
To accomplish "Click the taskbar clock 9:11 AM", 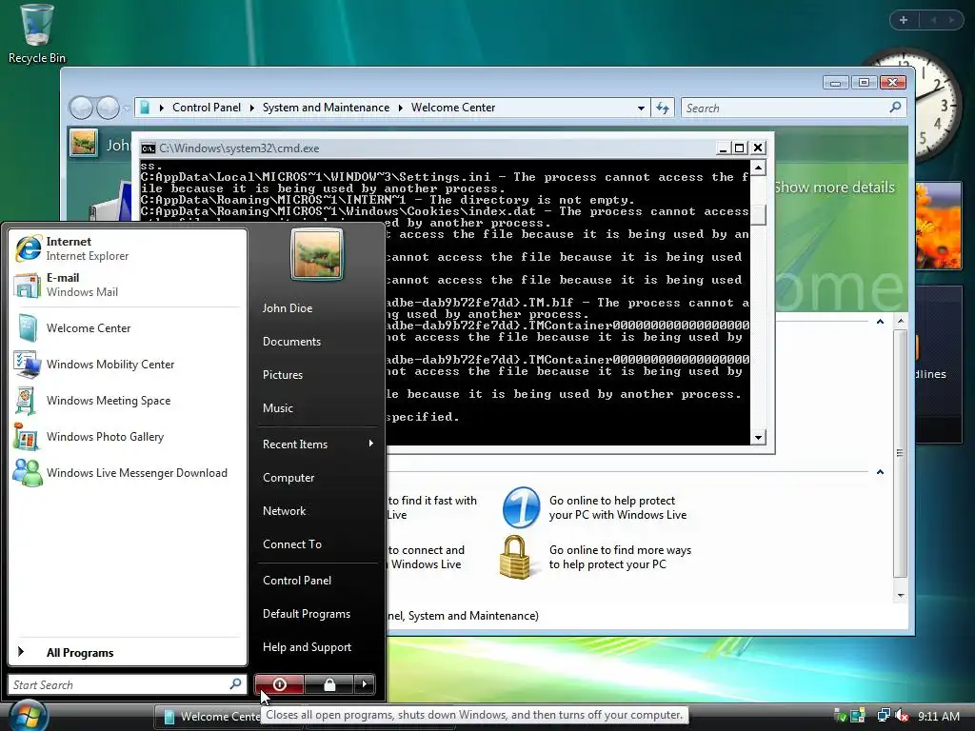I will (x=939, y=716).
